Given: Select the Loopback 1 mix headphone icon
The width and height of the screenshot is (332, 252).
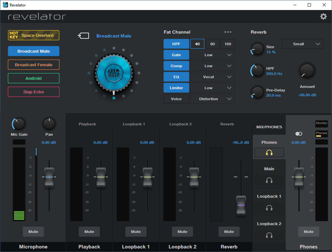Looking at the screenshot, I should point(269,208).
